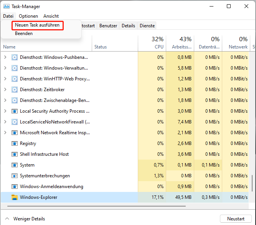Viewport: 256px width, 225px height.
Task: Open the Benutzer tab
Action: pyautogui.click(x=108, y=26)
